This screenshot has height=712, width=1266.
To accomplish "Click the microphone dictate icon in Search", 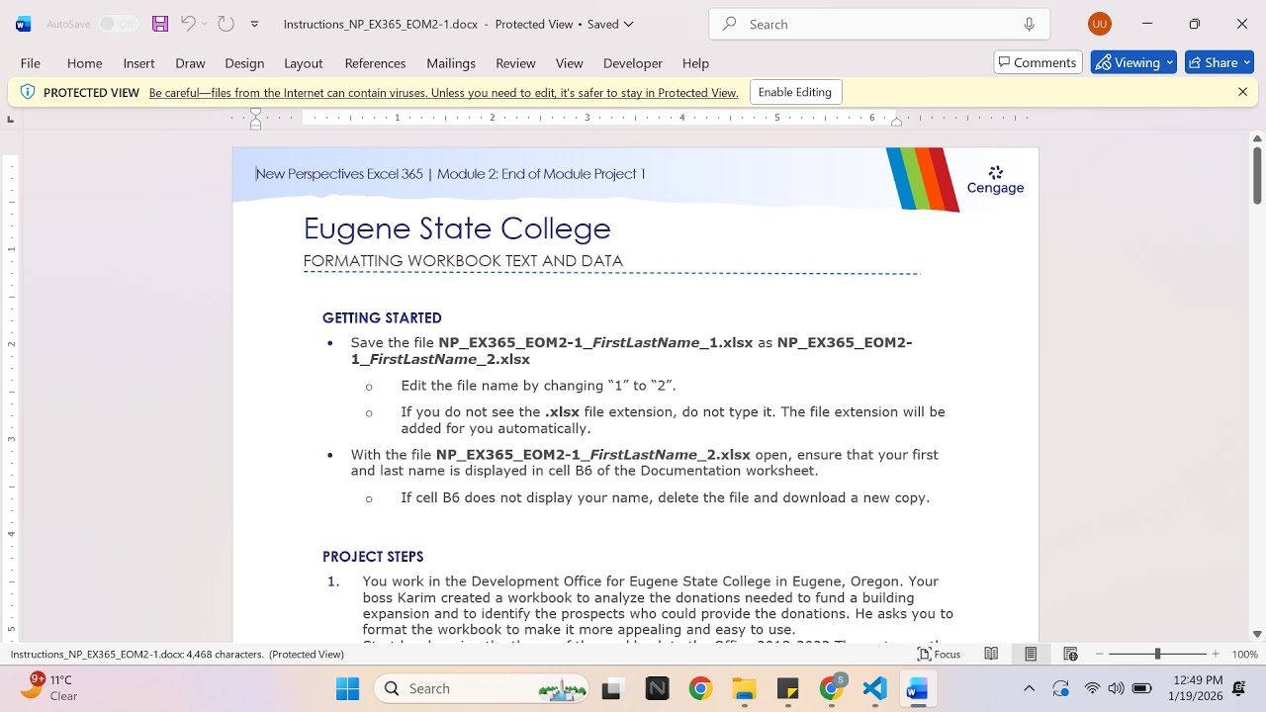I will (1029, 24).
